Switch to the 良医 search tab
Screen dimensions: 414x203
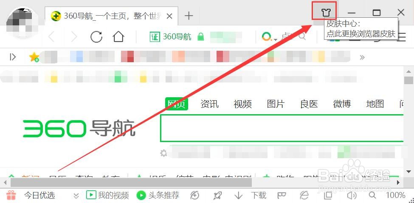pos(309,104)
